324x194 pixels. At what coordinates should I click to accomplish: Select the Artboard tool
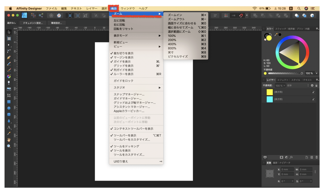pos(9,38)
